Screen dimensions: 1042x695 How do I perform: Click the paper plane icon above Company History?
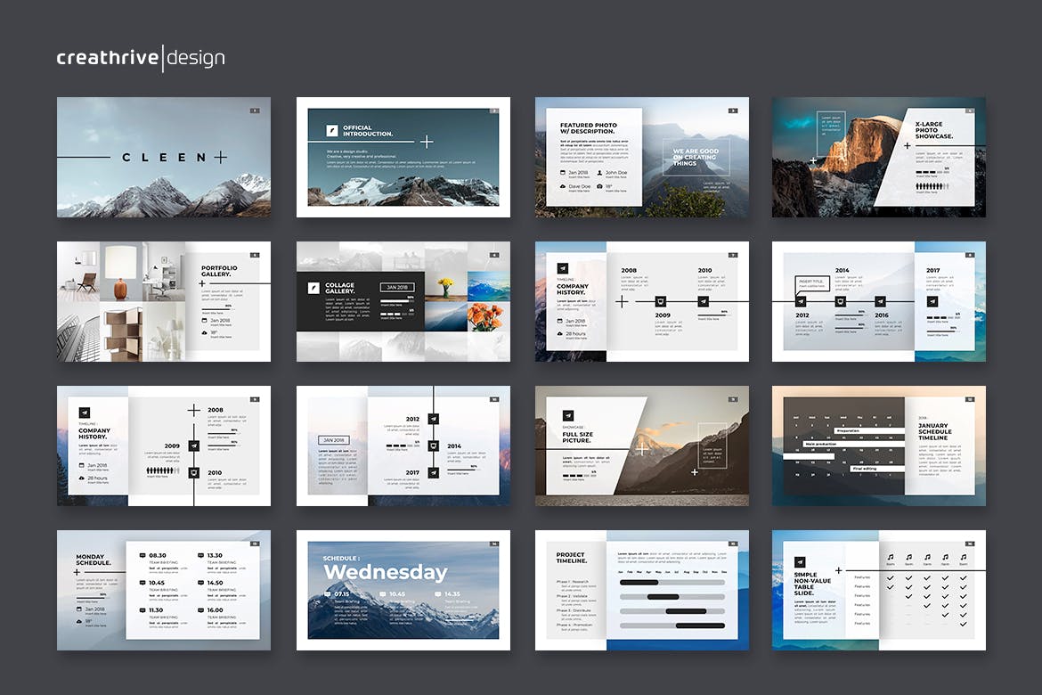563,268
